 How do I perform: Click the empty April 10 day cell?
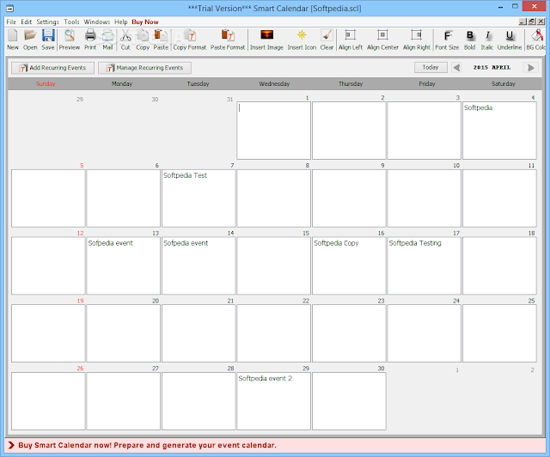(x=424, y=198)
